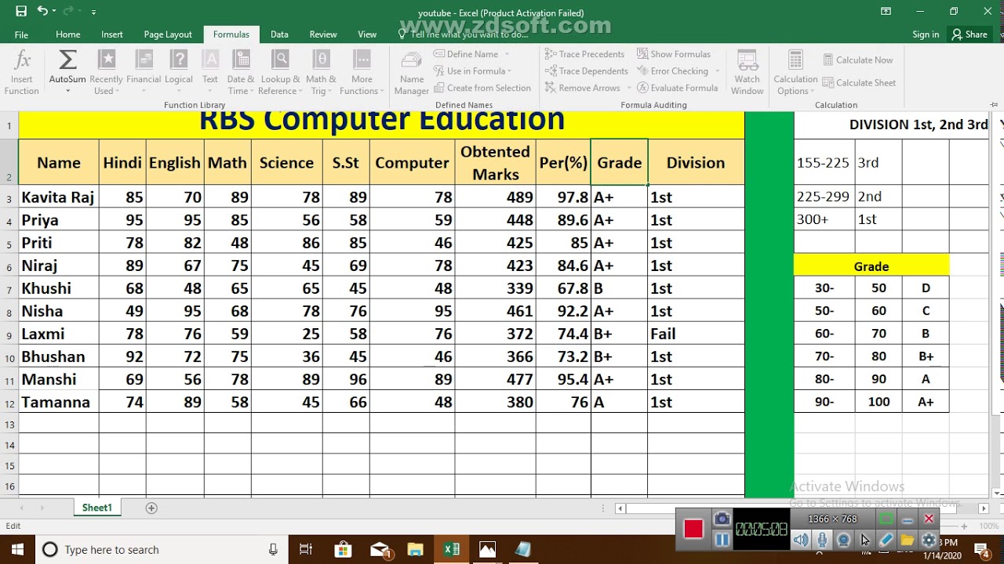Click Calculate Sheet
1004x564 pixels.
click(860, 82)
